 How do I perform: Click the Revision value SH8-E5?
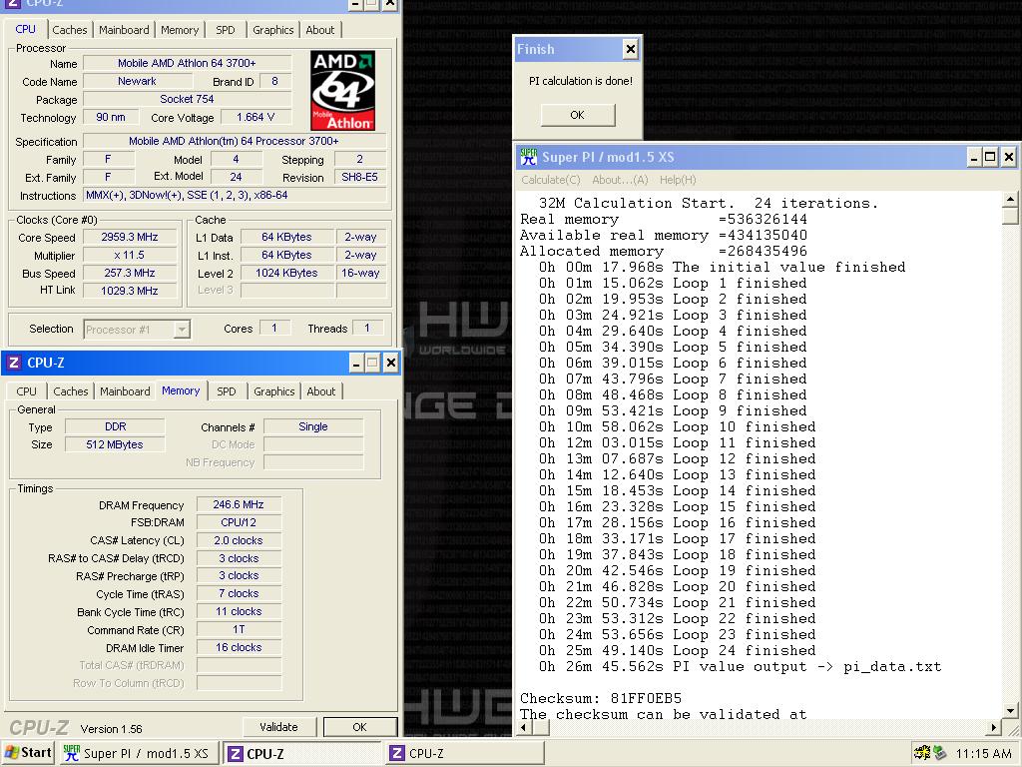pos(359,177)
